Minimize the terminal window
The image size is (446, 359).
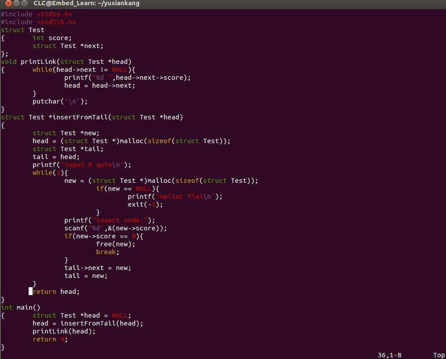click(16, 4)
